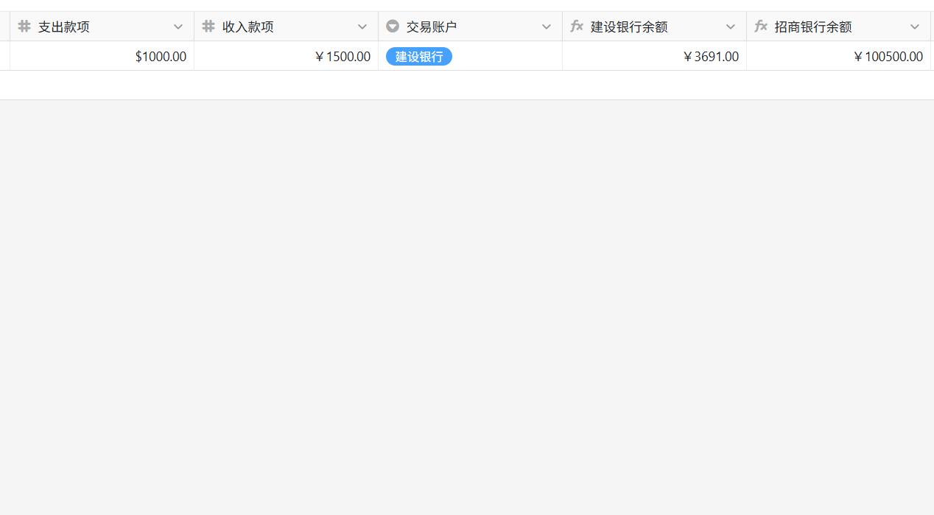Select the 支出款项 column header title

point(64,27)
